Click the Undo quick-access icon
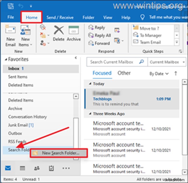 coord(21,6)
